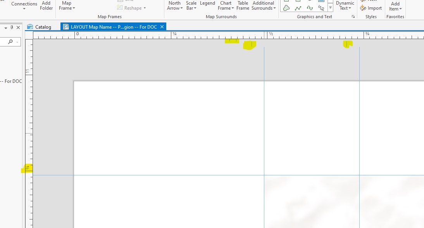Open the Scale Bar dropdown
Image resolution: width=424 pixels, height=228 pixels.
191,5
